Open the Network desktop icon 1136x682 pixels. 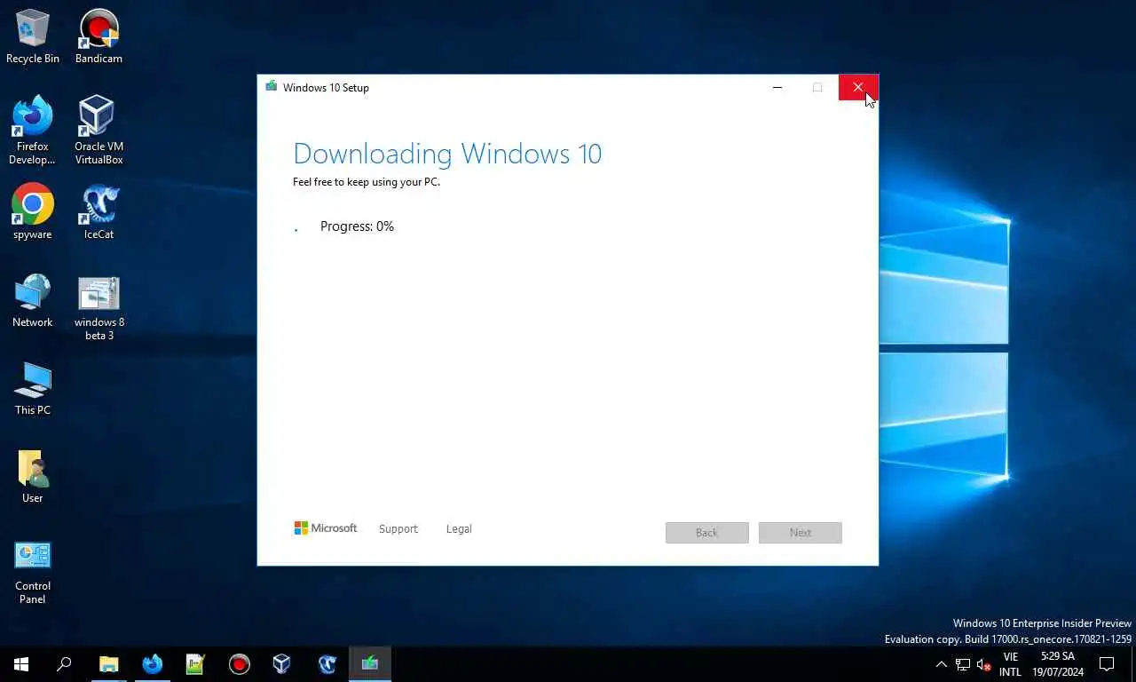(x=33, y=300)
